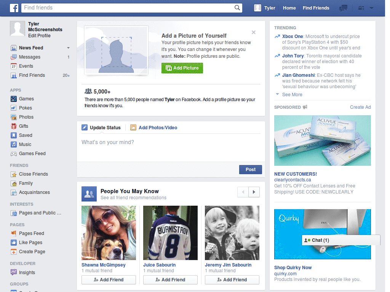Open the Chat (1) bar

click(x=341, y=240)
